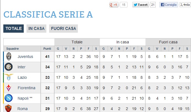Click the Google +1 button
The image size is (191, 112).
[114, 5]
